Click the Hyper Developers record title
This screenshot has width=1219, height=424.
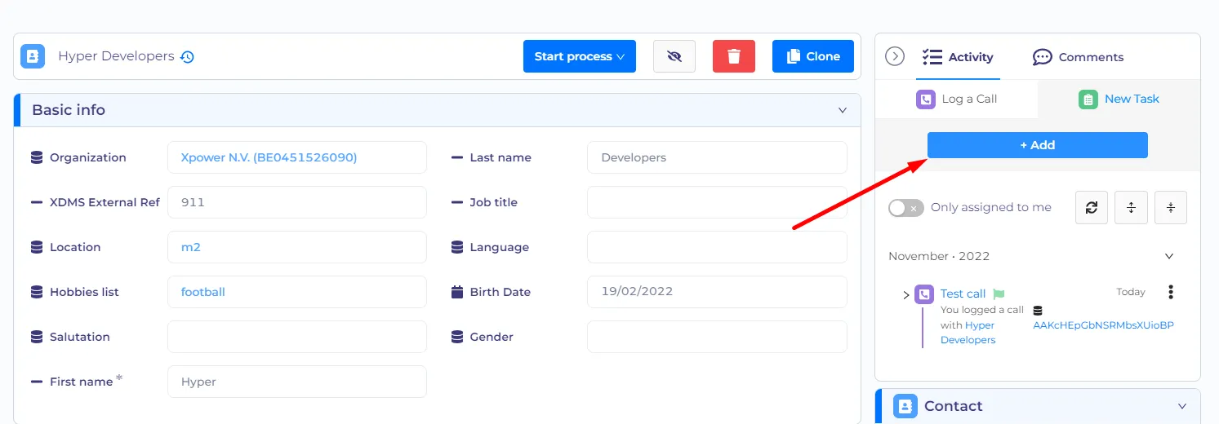coord(116,56)
